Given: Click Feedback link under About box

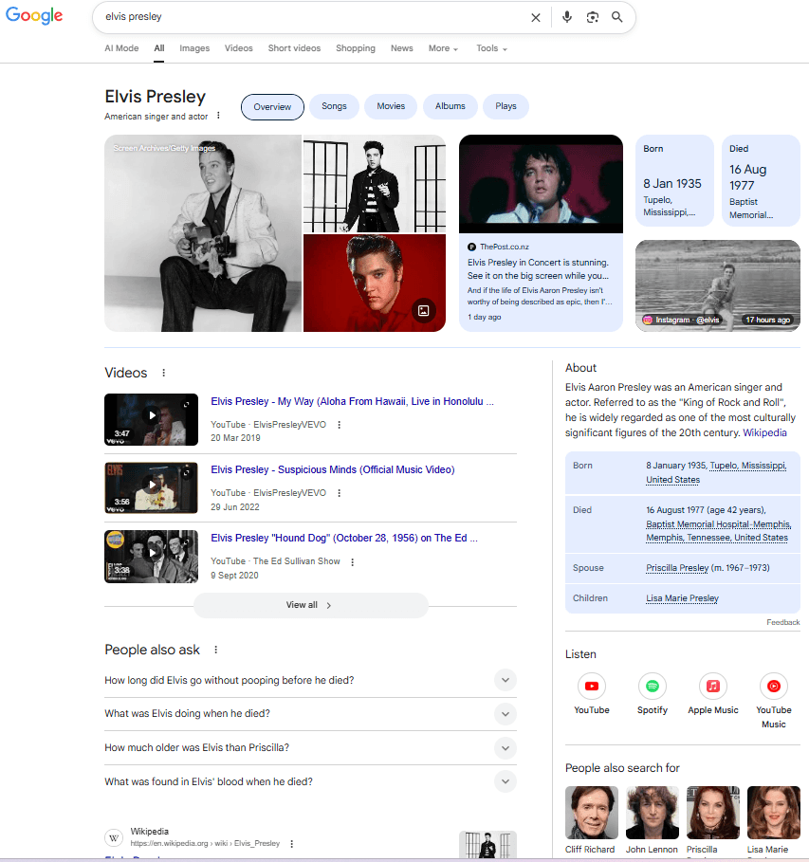Looking at the screenshot, I should click(x=783, y=622).
